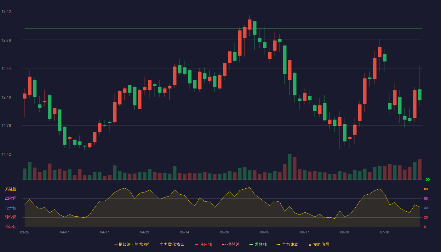Toggle the 龙吟信号 legend entry
This screenshot has width=441, height=252.
(319, 244)
